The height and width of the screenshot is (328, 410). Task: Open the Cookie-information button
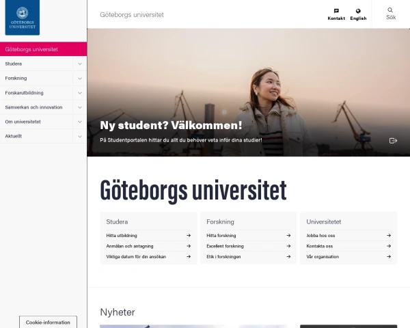(48, 322)
